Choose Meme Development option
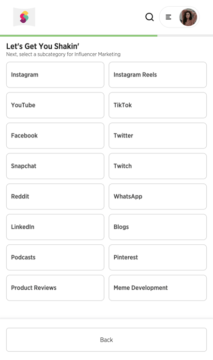The height and width of the screenshot is (360, 213). [x=158, y=288]
